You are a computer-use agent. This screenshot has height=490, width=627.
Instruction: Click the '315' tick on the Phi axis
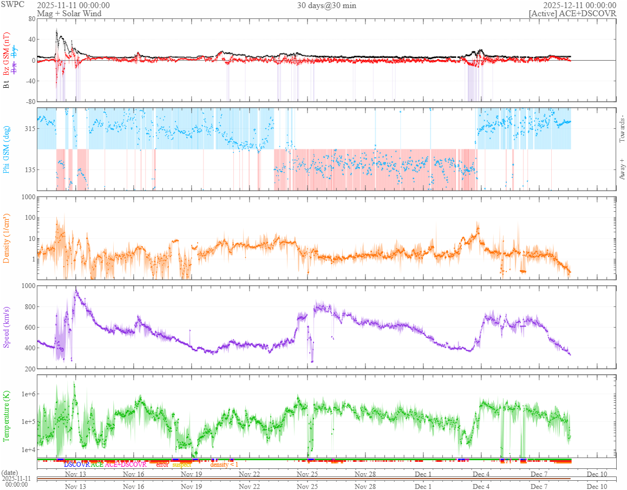[x=30, y=129]
